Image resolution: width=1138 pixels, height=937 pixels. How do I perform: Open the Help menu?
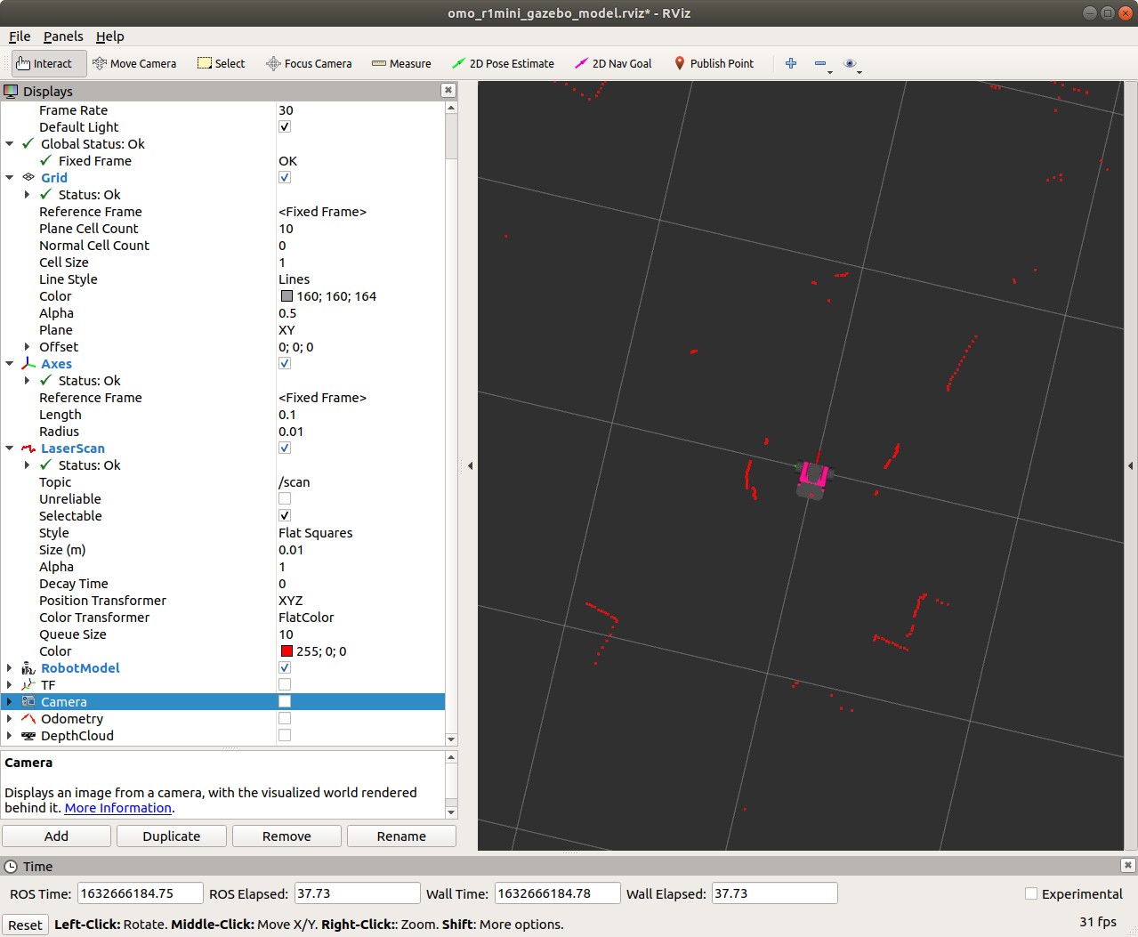click(110, 36)
